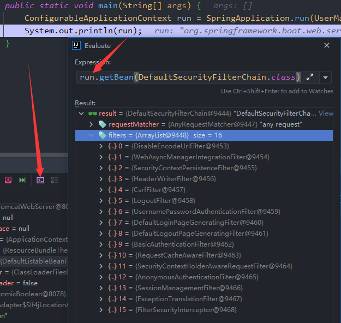This screenshot has width=341, height=323.
Task: Click the watch glasses icon beside result
Action: pyautogui.click(x=93, y=113)
